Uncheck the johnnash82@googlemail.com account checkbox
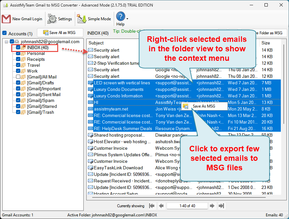This screenshot has width=289, height=219. point(12,42)
